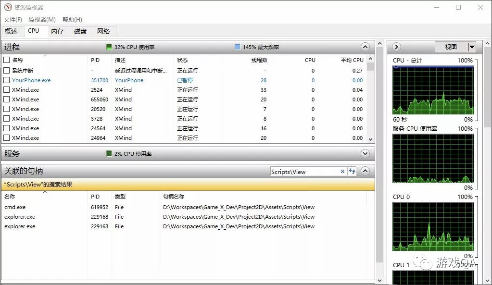
Task: Click the blue 145% 最大频率 indicator square
Action: [237, 47]
